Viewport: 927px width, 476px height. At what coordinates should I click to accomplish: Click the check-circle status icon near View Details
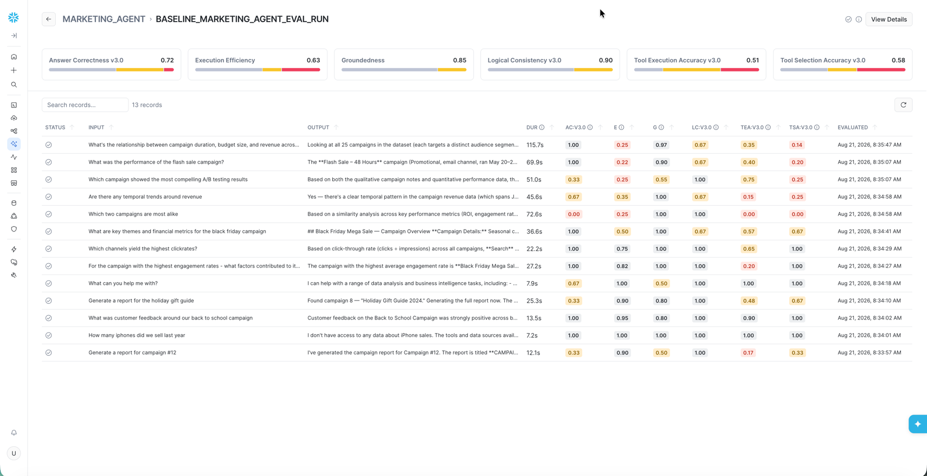point(848,19)
